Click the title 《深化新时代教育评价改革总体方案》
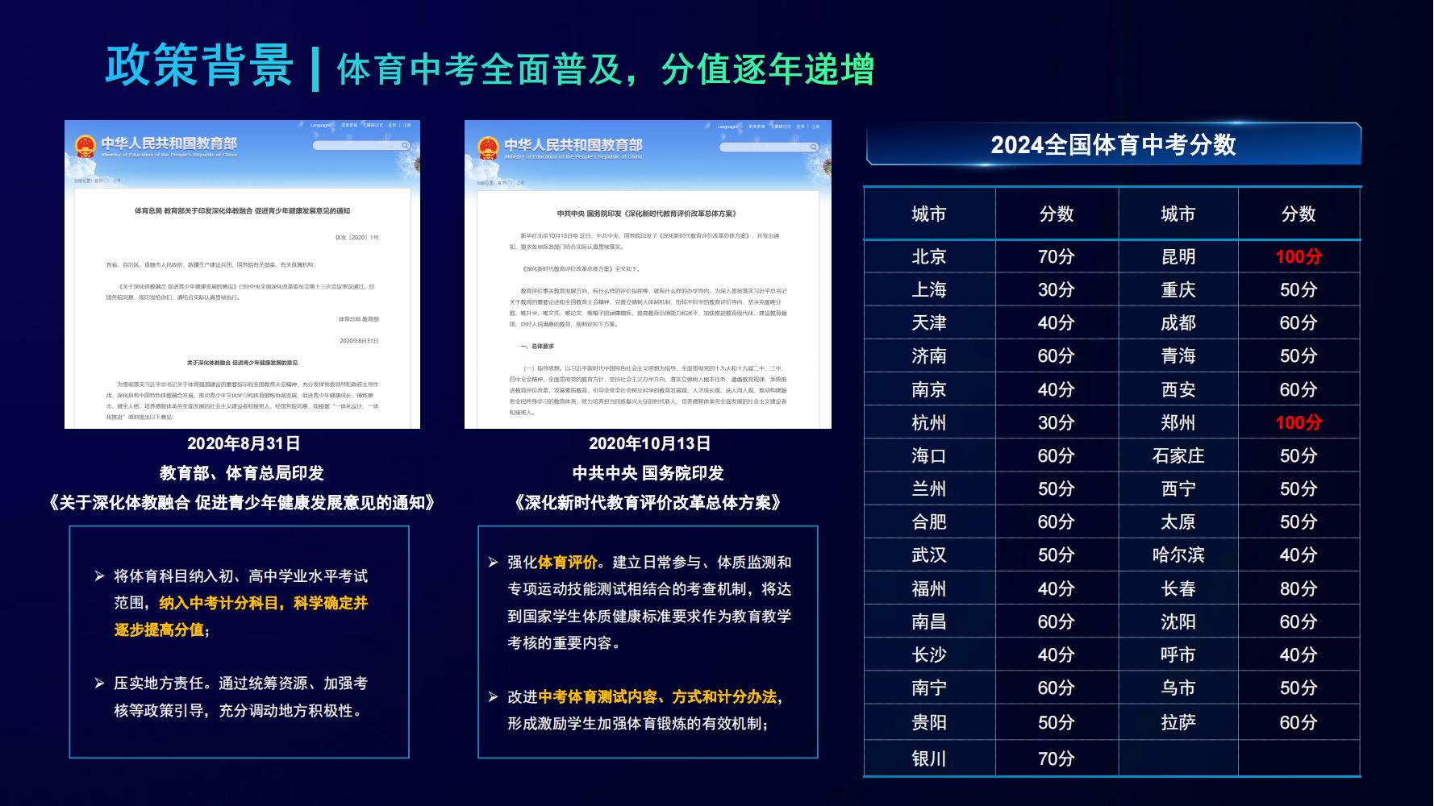1434x806 pixels. (x=648, y=503)
